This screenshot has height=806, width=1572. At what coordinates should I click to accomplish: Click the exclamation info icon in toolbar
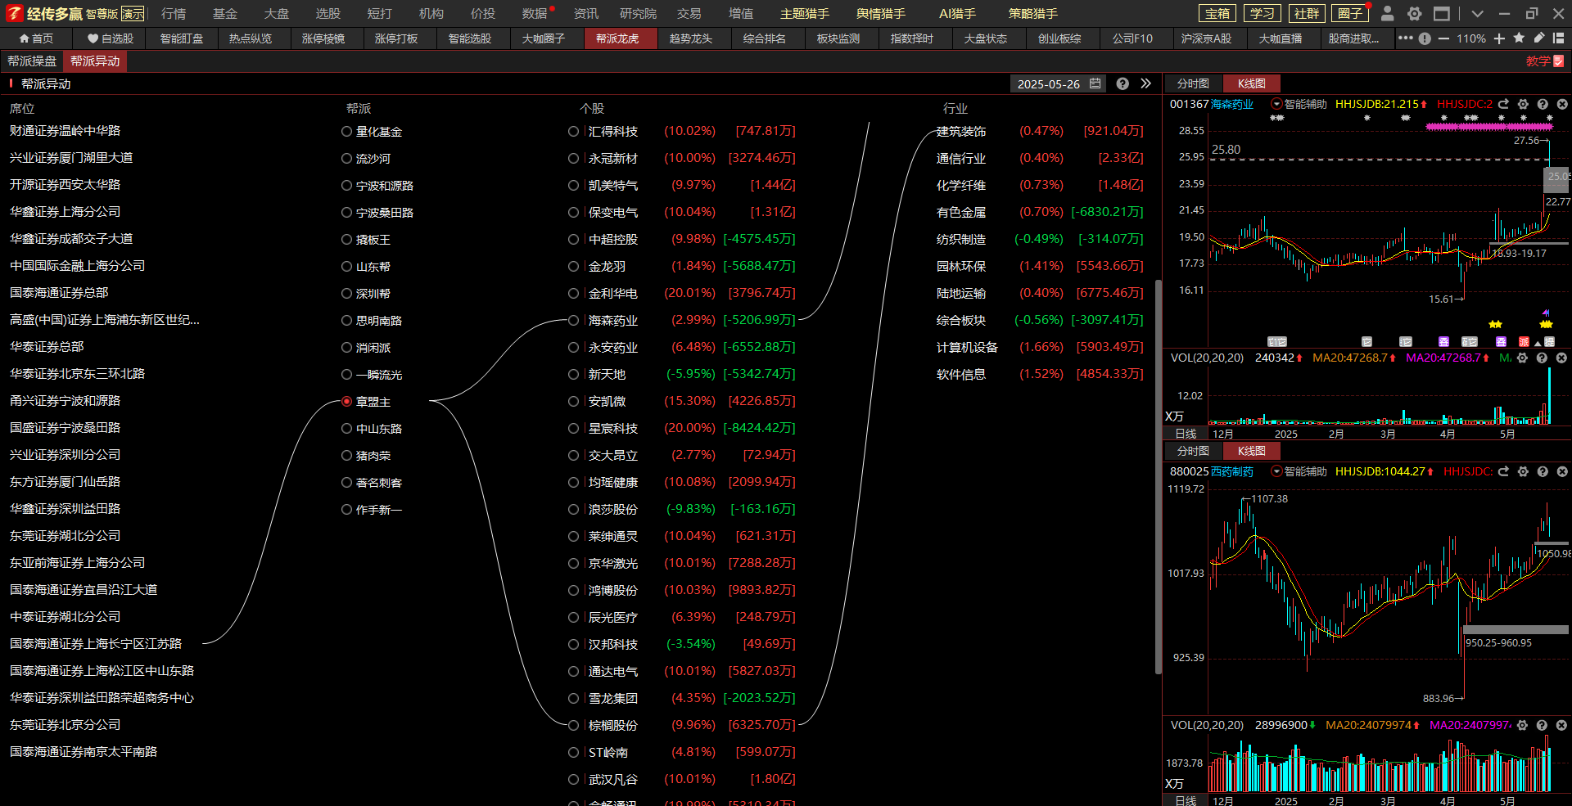pyautogui.click(x=1425, y=38)
